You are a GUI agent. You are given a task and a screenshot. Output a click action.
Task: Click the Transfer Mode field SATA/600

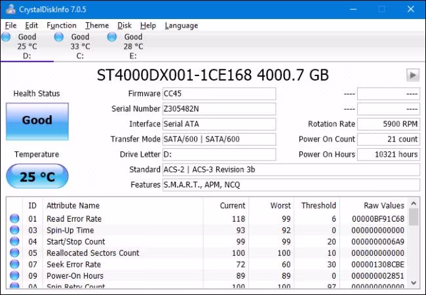click(x=220, y=140)
